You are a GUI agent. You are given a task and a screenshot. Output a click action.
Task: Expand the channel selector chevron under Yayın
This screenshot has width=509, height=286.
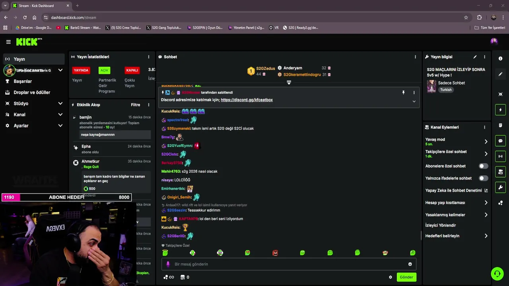pos(60,70)
